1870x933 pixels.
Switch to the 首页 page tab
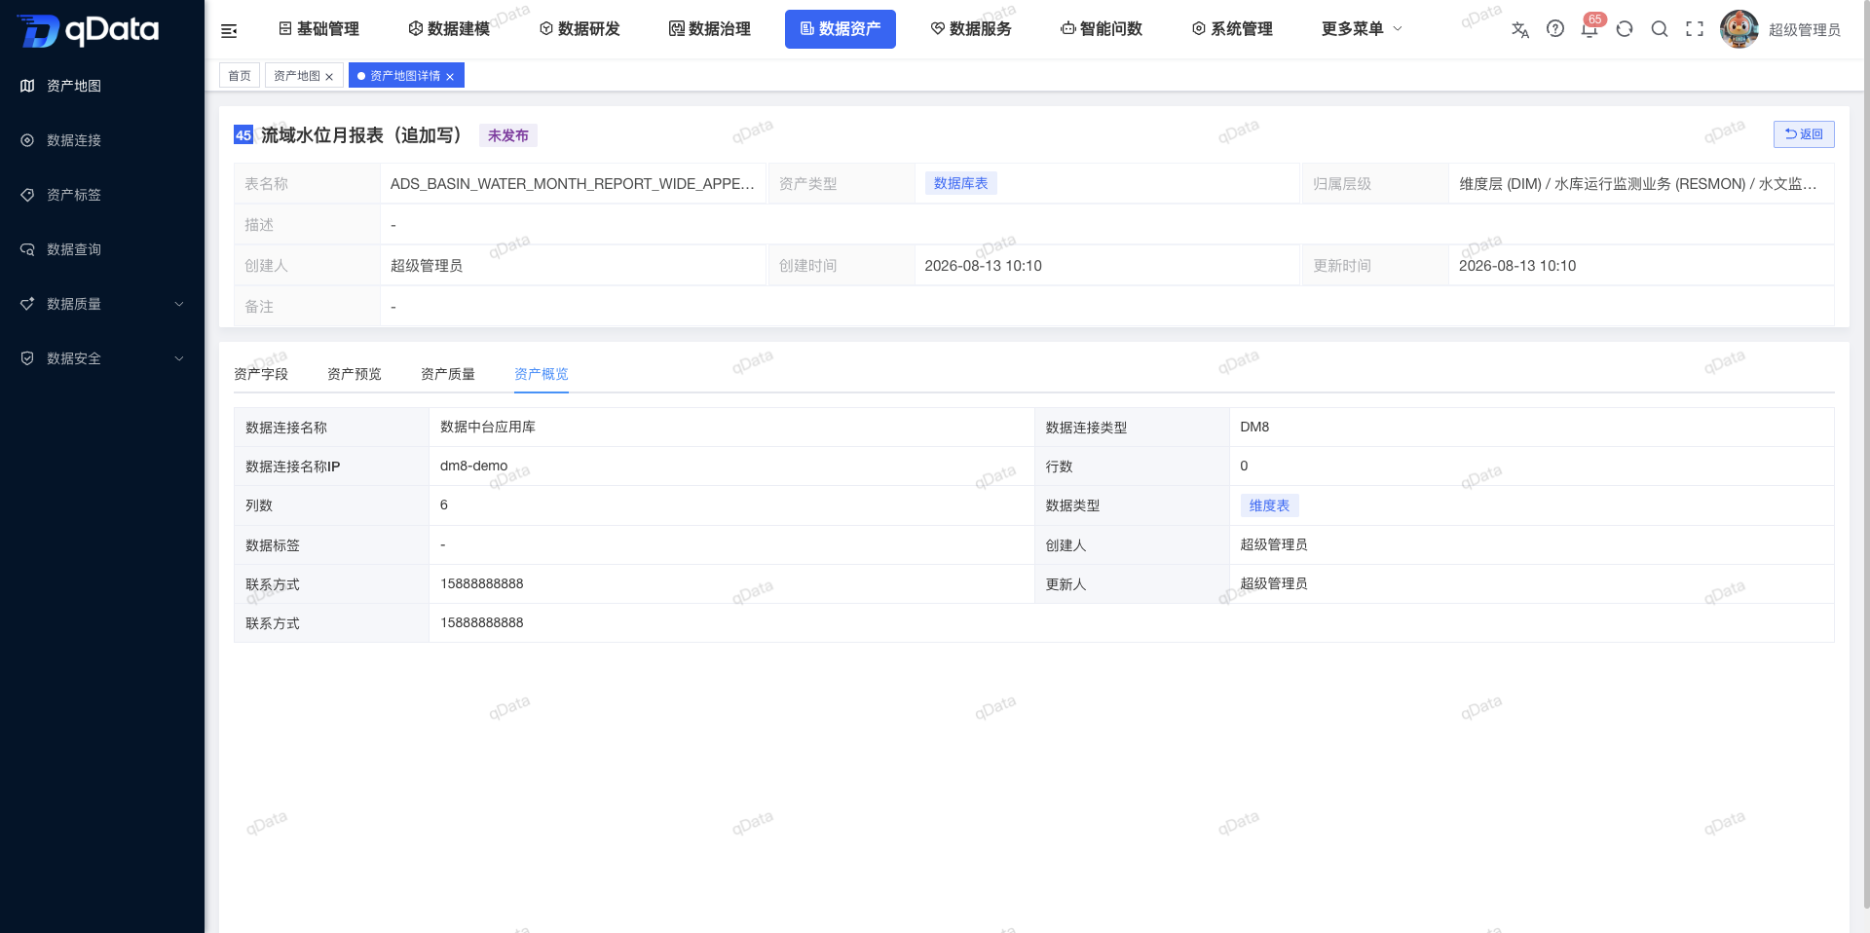240,76
